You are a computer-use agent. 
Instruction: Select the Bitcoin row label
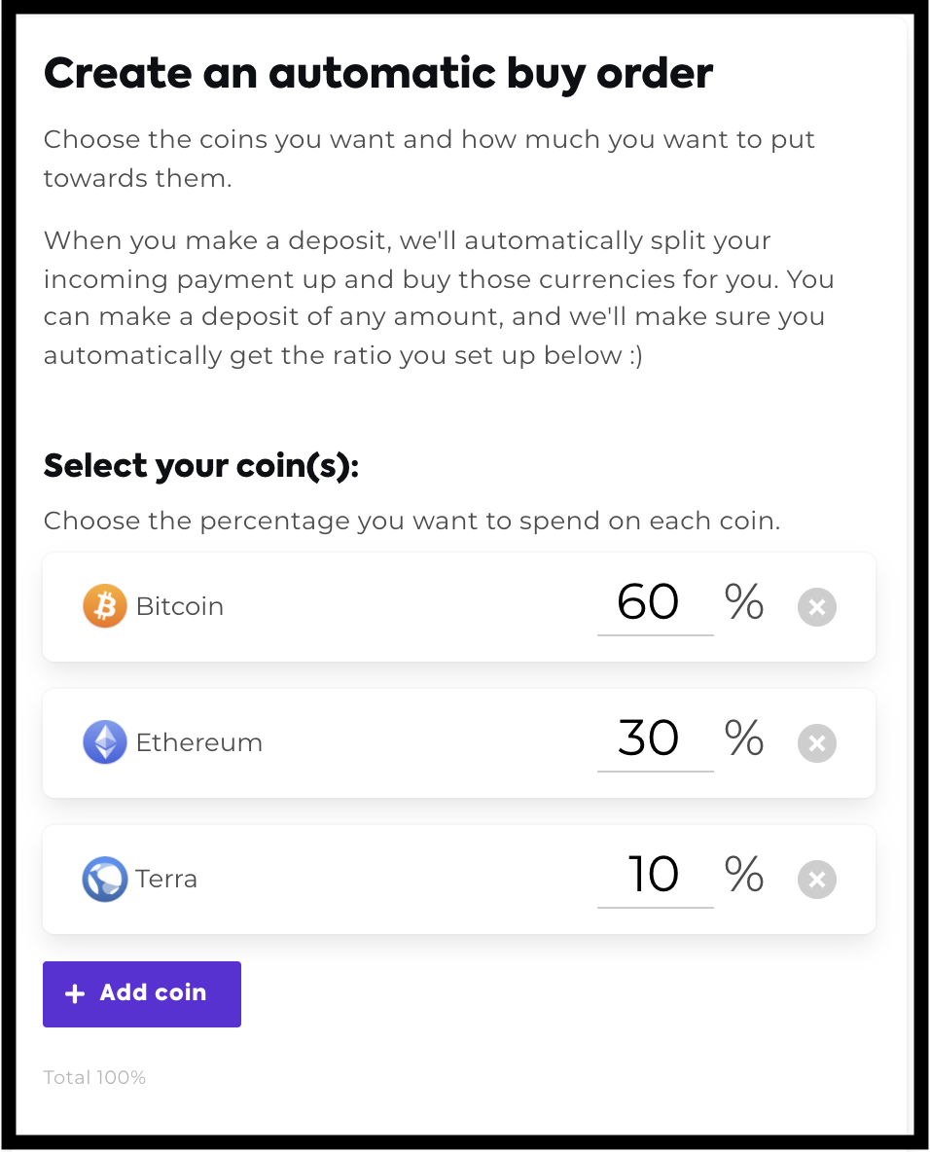pyautogui.click(x=180, y=606)
